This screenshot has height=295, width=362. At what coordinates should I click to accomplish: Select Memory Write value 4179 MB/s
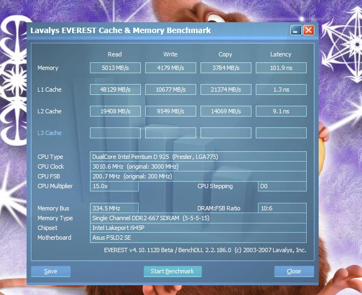(171, 68)
